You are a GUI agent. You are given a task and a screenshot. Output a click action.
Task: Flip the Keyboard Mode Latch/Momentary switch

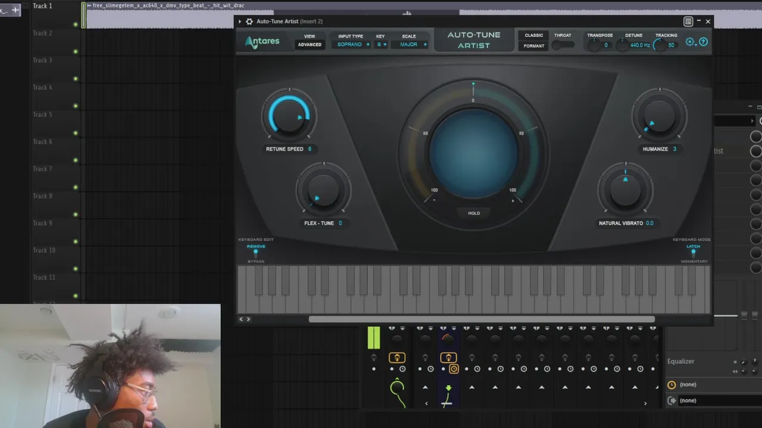[x=693, y=254]
